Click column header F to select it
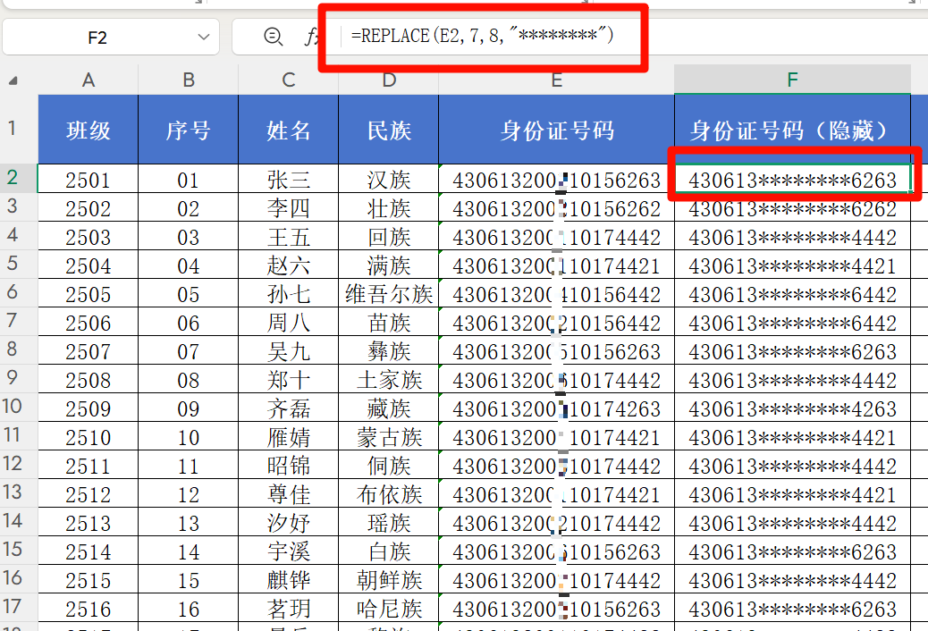This screenshot has height=631, width=928. point(792,80)
